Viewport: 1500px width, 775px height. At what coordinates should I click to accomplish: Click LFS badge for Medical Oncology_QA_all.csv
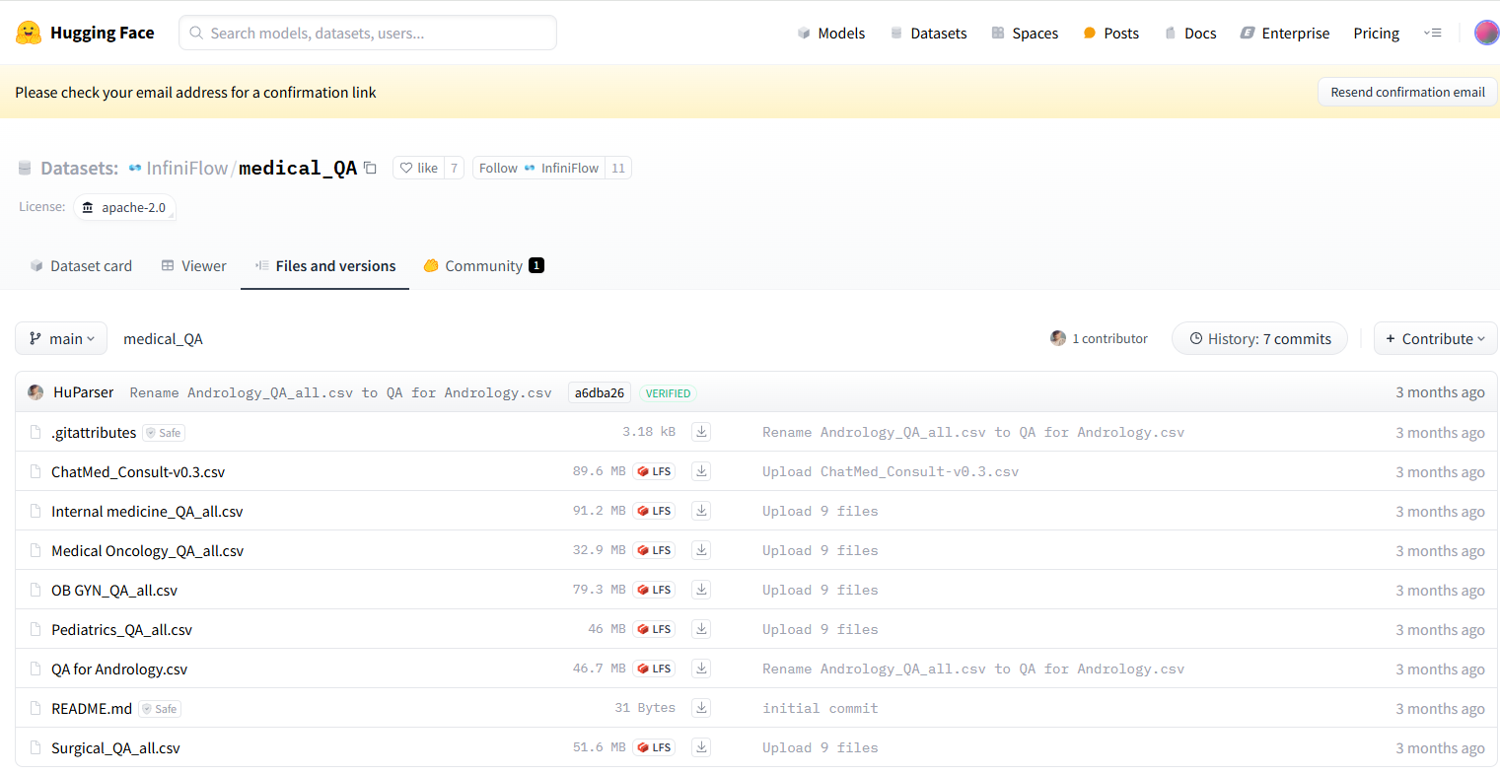coord(654,550)
